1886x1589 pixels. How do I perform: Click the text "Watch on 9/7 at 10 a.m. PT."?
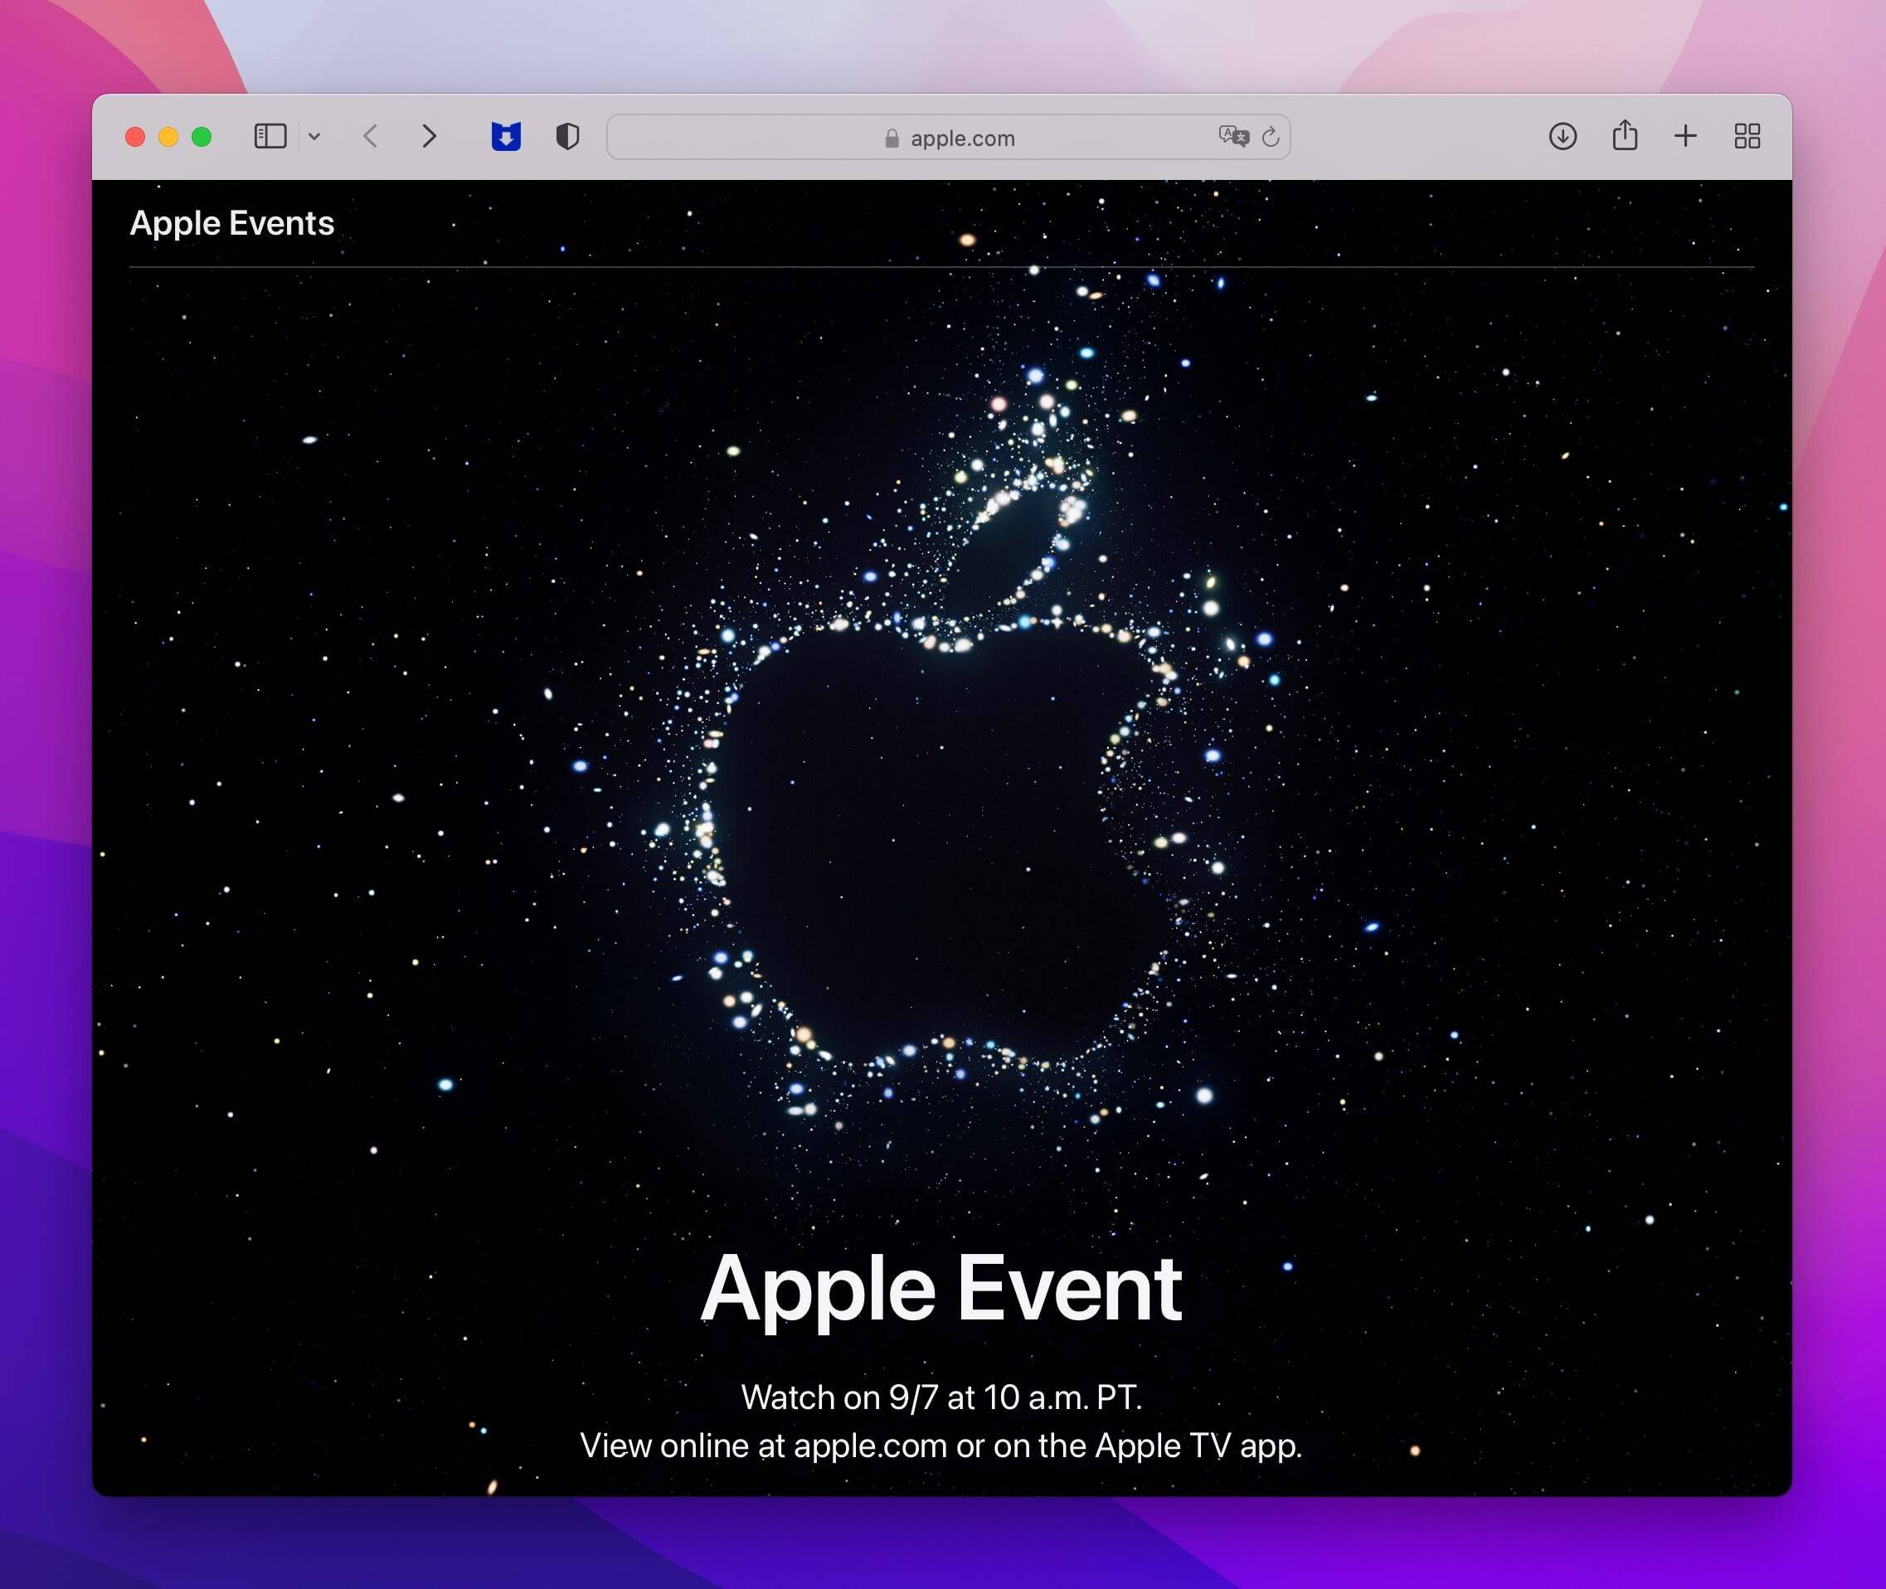coord(941,1397)
